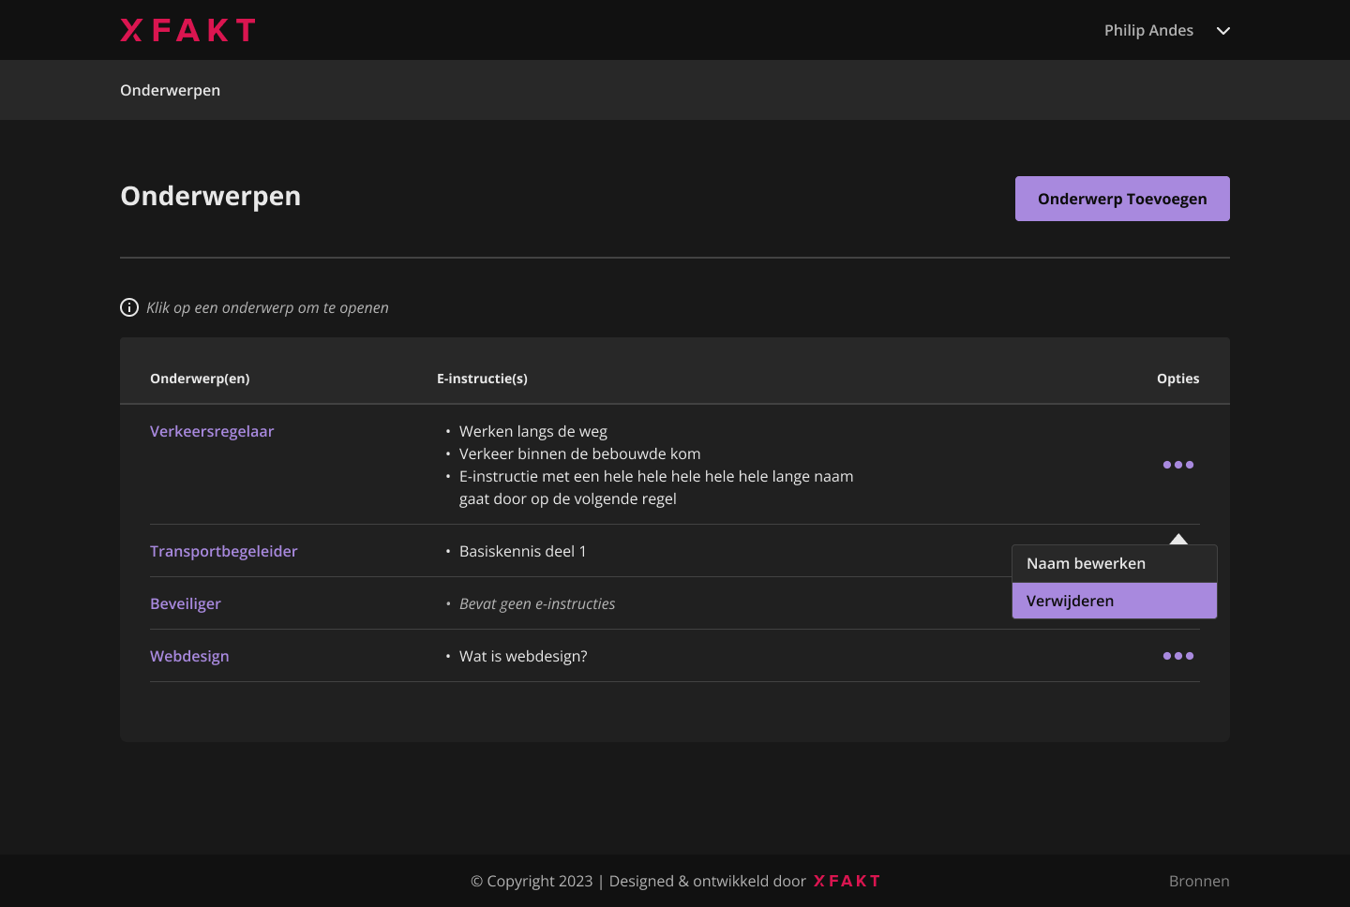Open options dots for Webdesign row
1350x907 pixels.
1178,656
